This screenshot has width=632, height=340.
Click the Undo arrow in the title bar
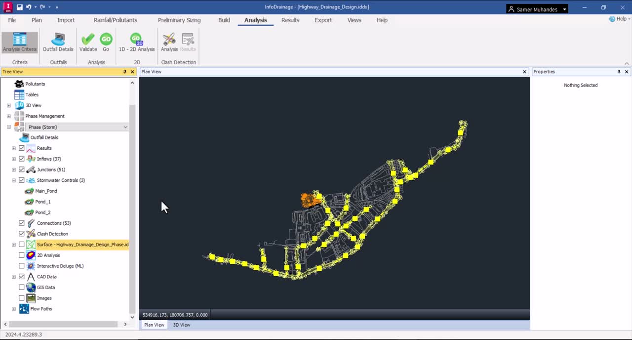[29, 7]
